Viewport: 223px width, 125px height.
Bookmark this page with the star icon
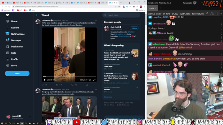coord(119,7)
